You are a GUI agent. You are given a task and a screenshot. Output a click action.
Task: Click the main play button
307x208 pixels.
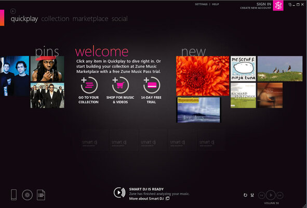[x=271, y=195]
